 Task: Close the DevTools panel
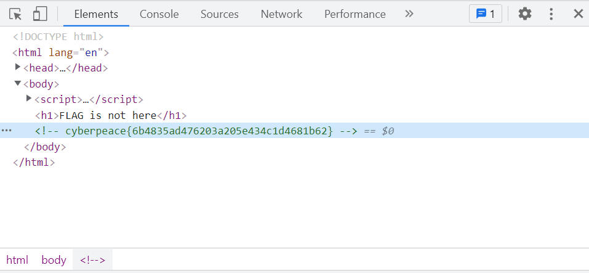(578, 14)
